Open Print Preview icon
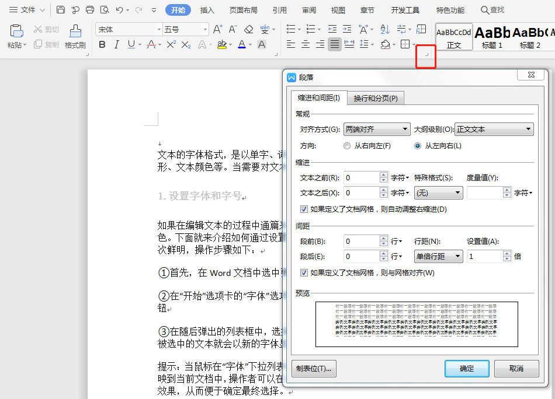 pyautogui.click(x=105, y=10)
